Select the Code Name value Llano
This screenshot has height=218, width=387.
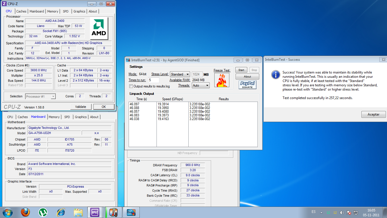41,26
